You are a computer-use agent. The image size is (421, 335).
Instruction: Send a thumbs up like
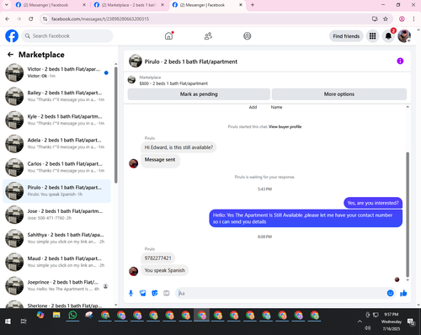(403, 293)
